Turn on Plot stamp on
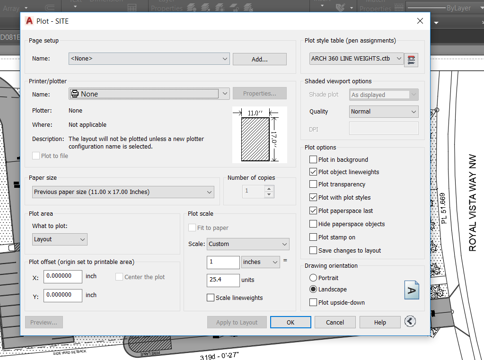Viewport: 484px width, 360px height. pos(313,237)
